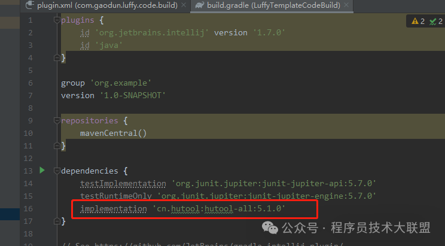Screen dimensions: 445x246
Task: Click line number 13 in the gutter
Action: tap(28, 171)
